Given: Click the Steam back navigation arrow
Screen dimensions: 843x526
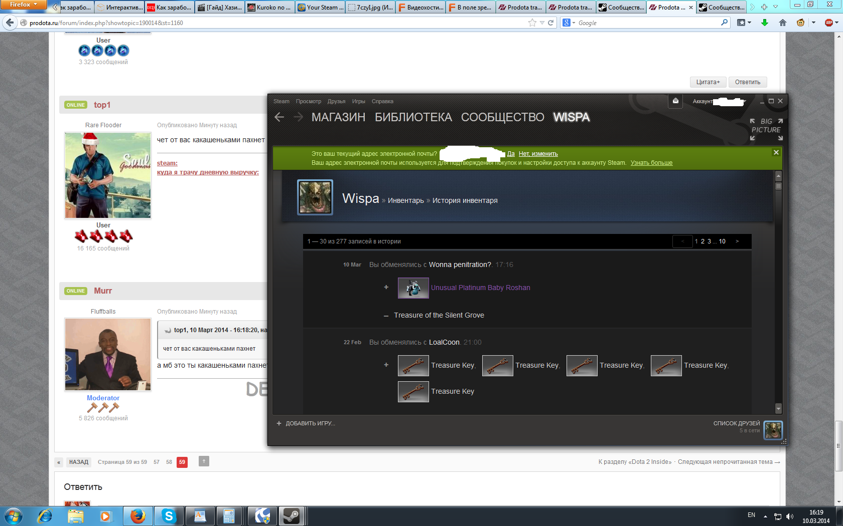Looking at the screenshot, I should pos(279,117).
